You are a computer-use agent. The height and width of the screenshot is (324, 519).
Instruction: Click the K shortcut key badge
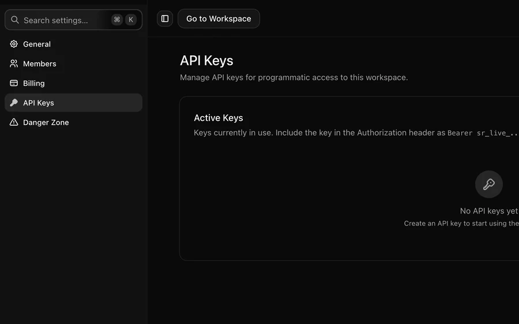click(x=131, y=20)
